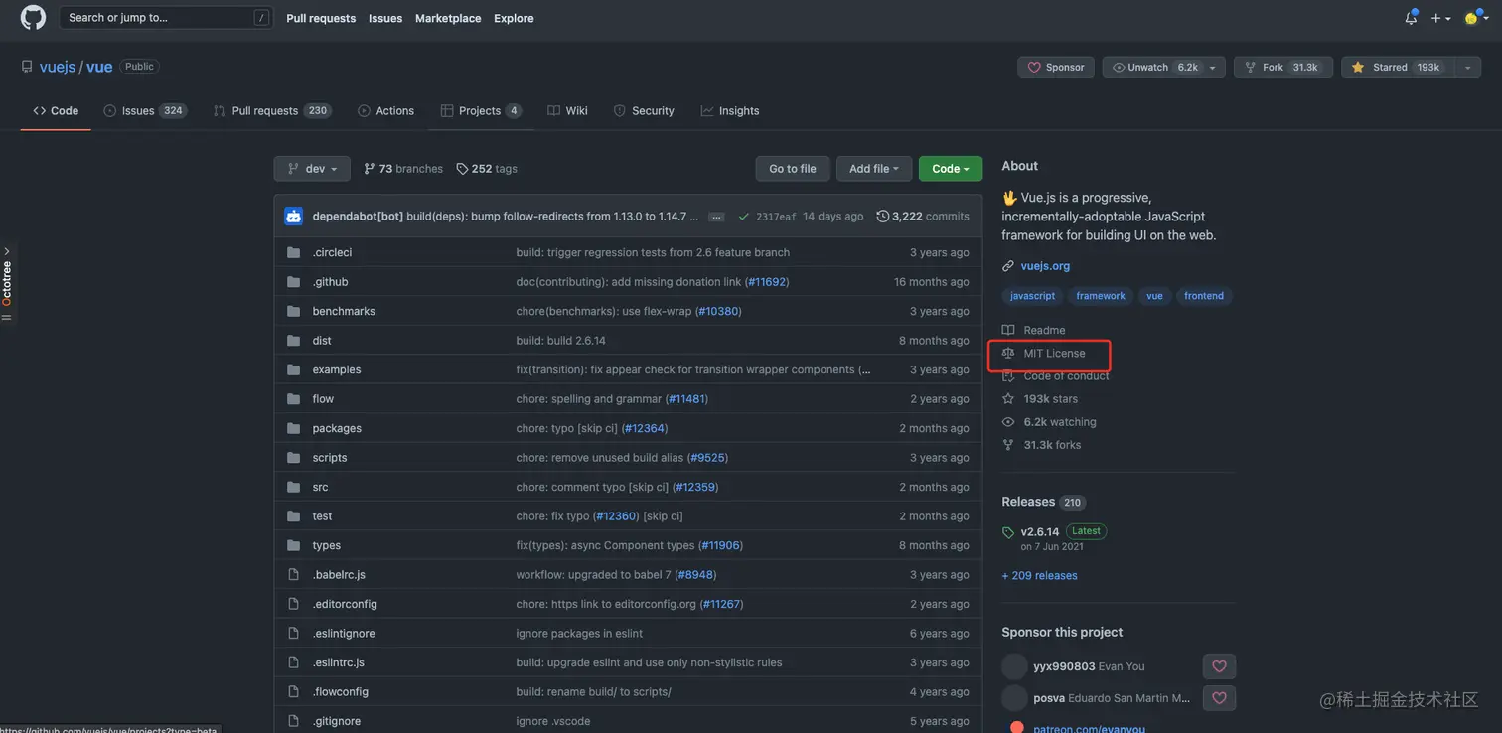The height and width of the screenshot is (733, 1502).
Task: Open issue link #11692
Action: pos(767,282)
